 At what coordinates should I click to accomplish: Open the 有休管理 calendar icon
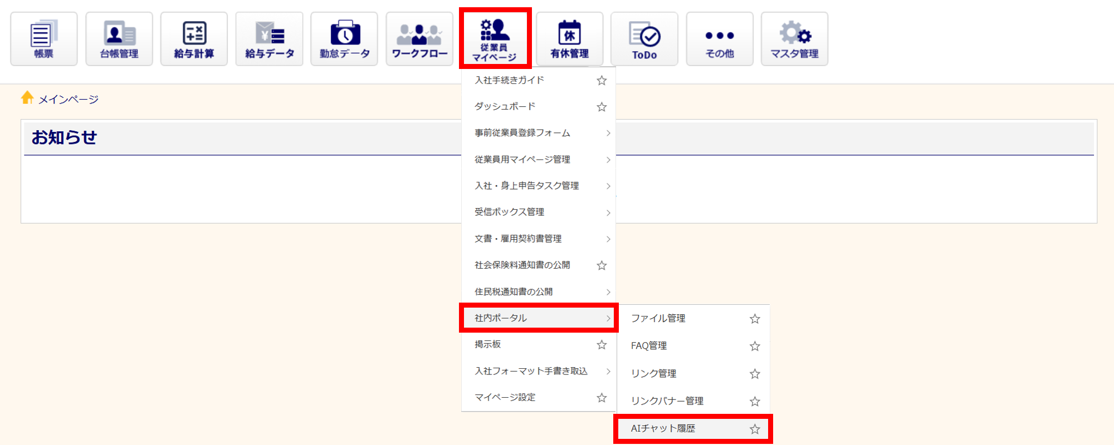(x=569, y=39)
